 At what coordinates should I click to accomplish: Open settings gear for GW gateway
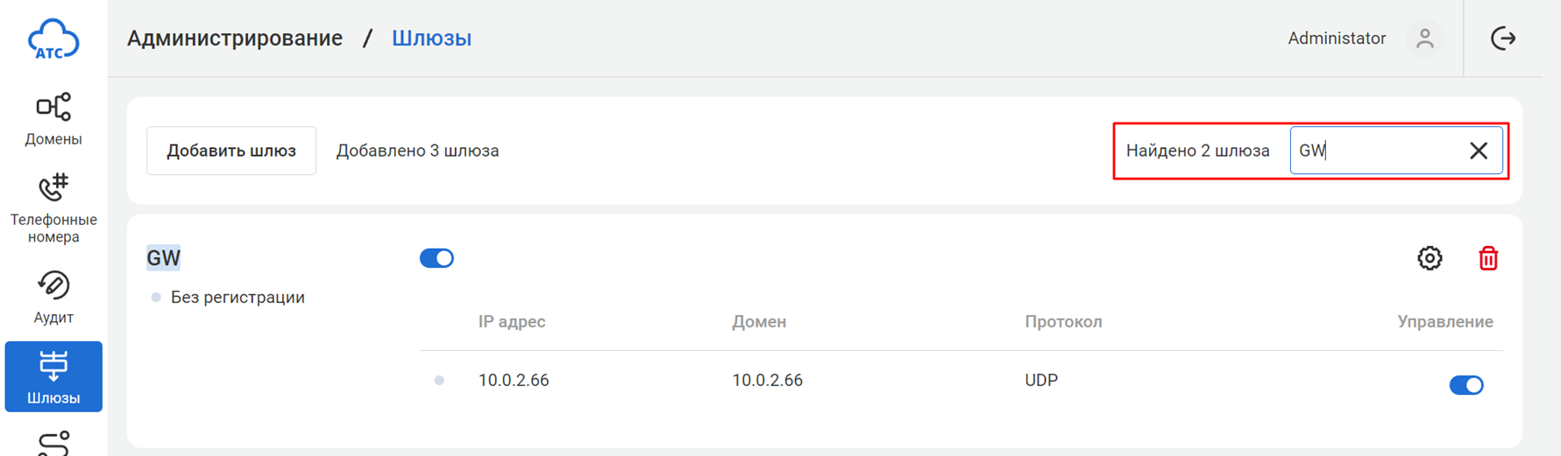coord(1430,258)
